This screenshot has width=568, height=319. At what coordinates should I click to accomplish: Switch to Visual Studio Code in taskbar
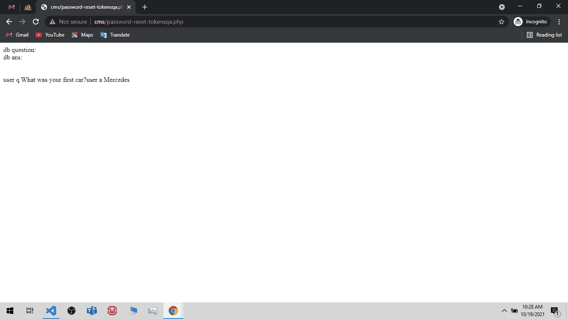[51, 311]
